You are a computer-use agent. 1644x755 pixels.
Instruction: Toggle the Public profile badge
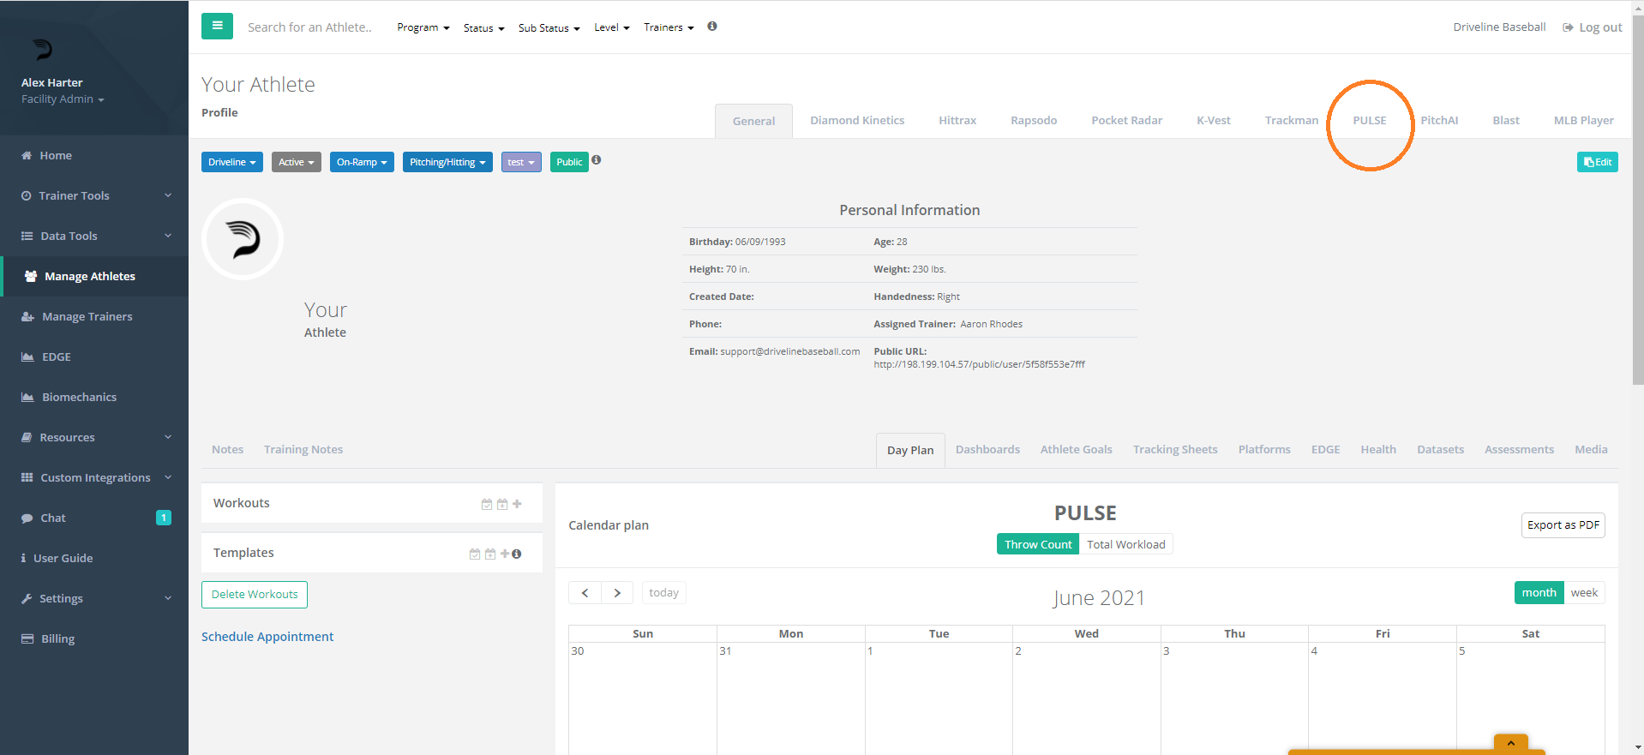[569, 162]
